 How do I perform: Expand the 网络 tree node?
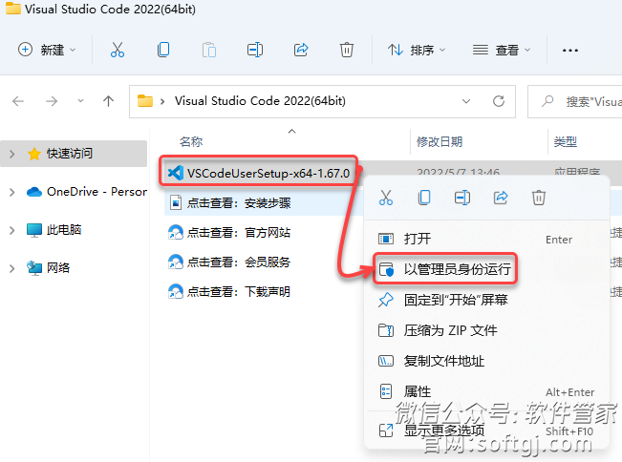(11, 268)
